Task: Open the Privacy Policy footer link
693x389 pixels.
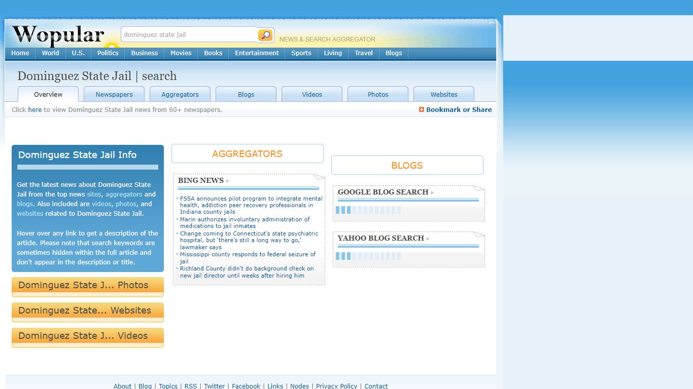Action: coord(337,386)
